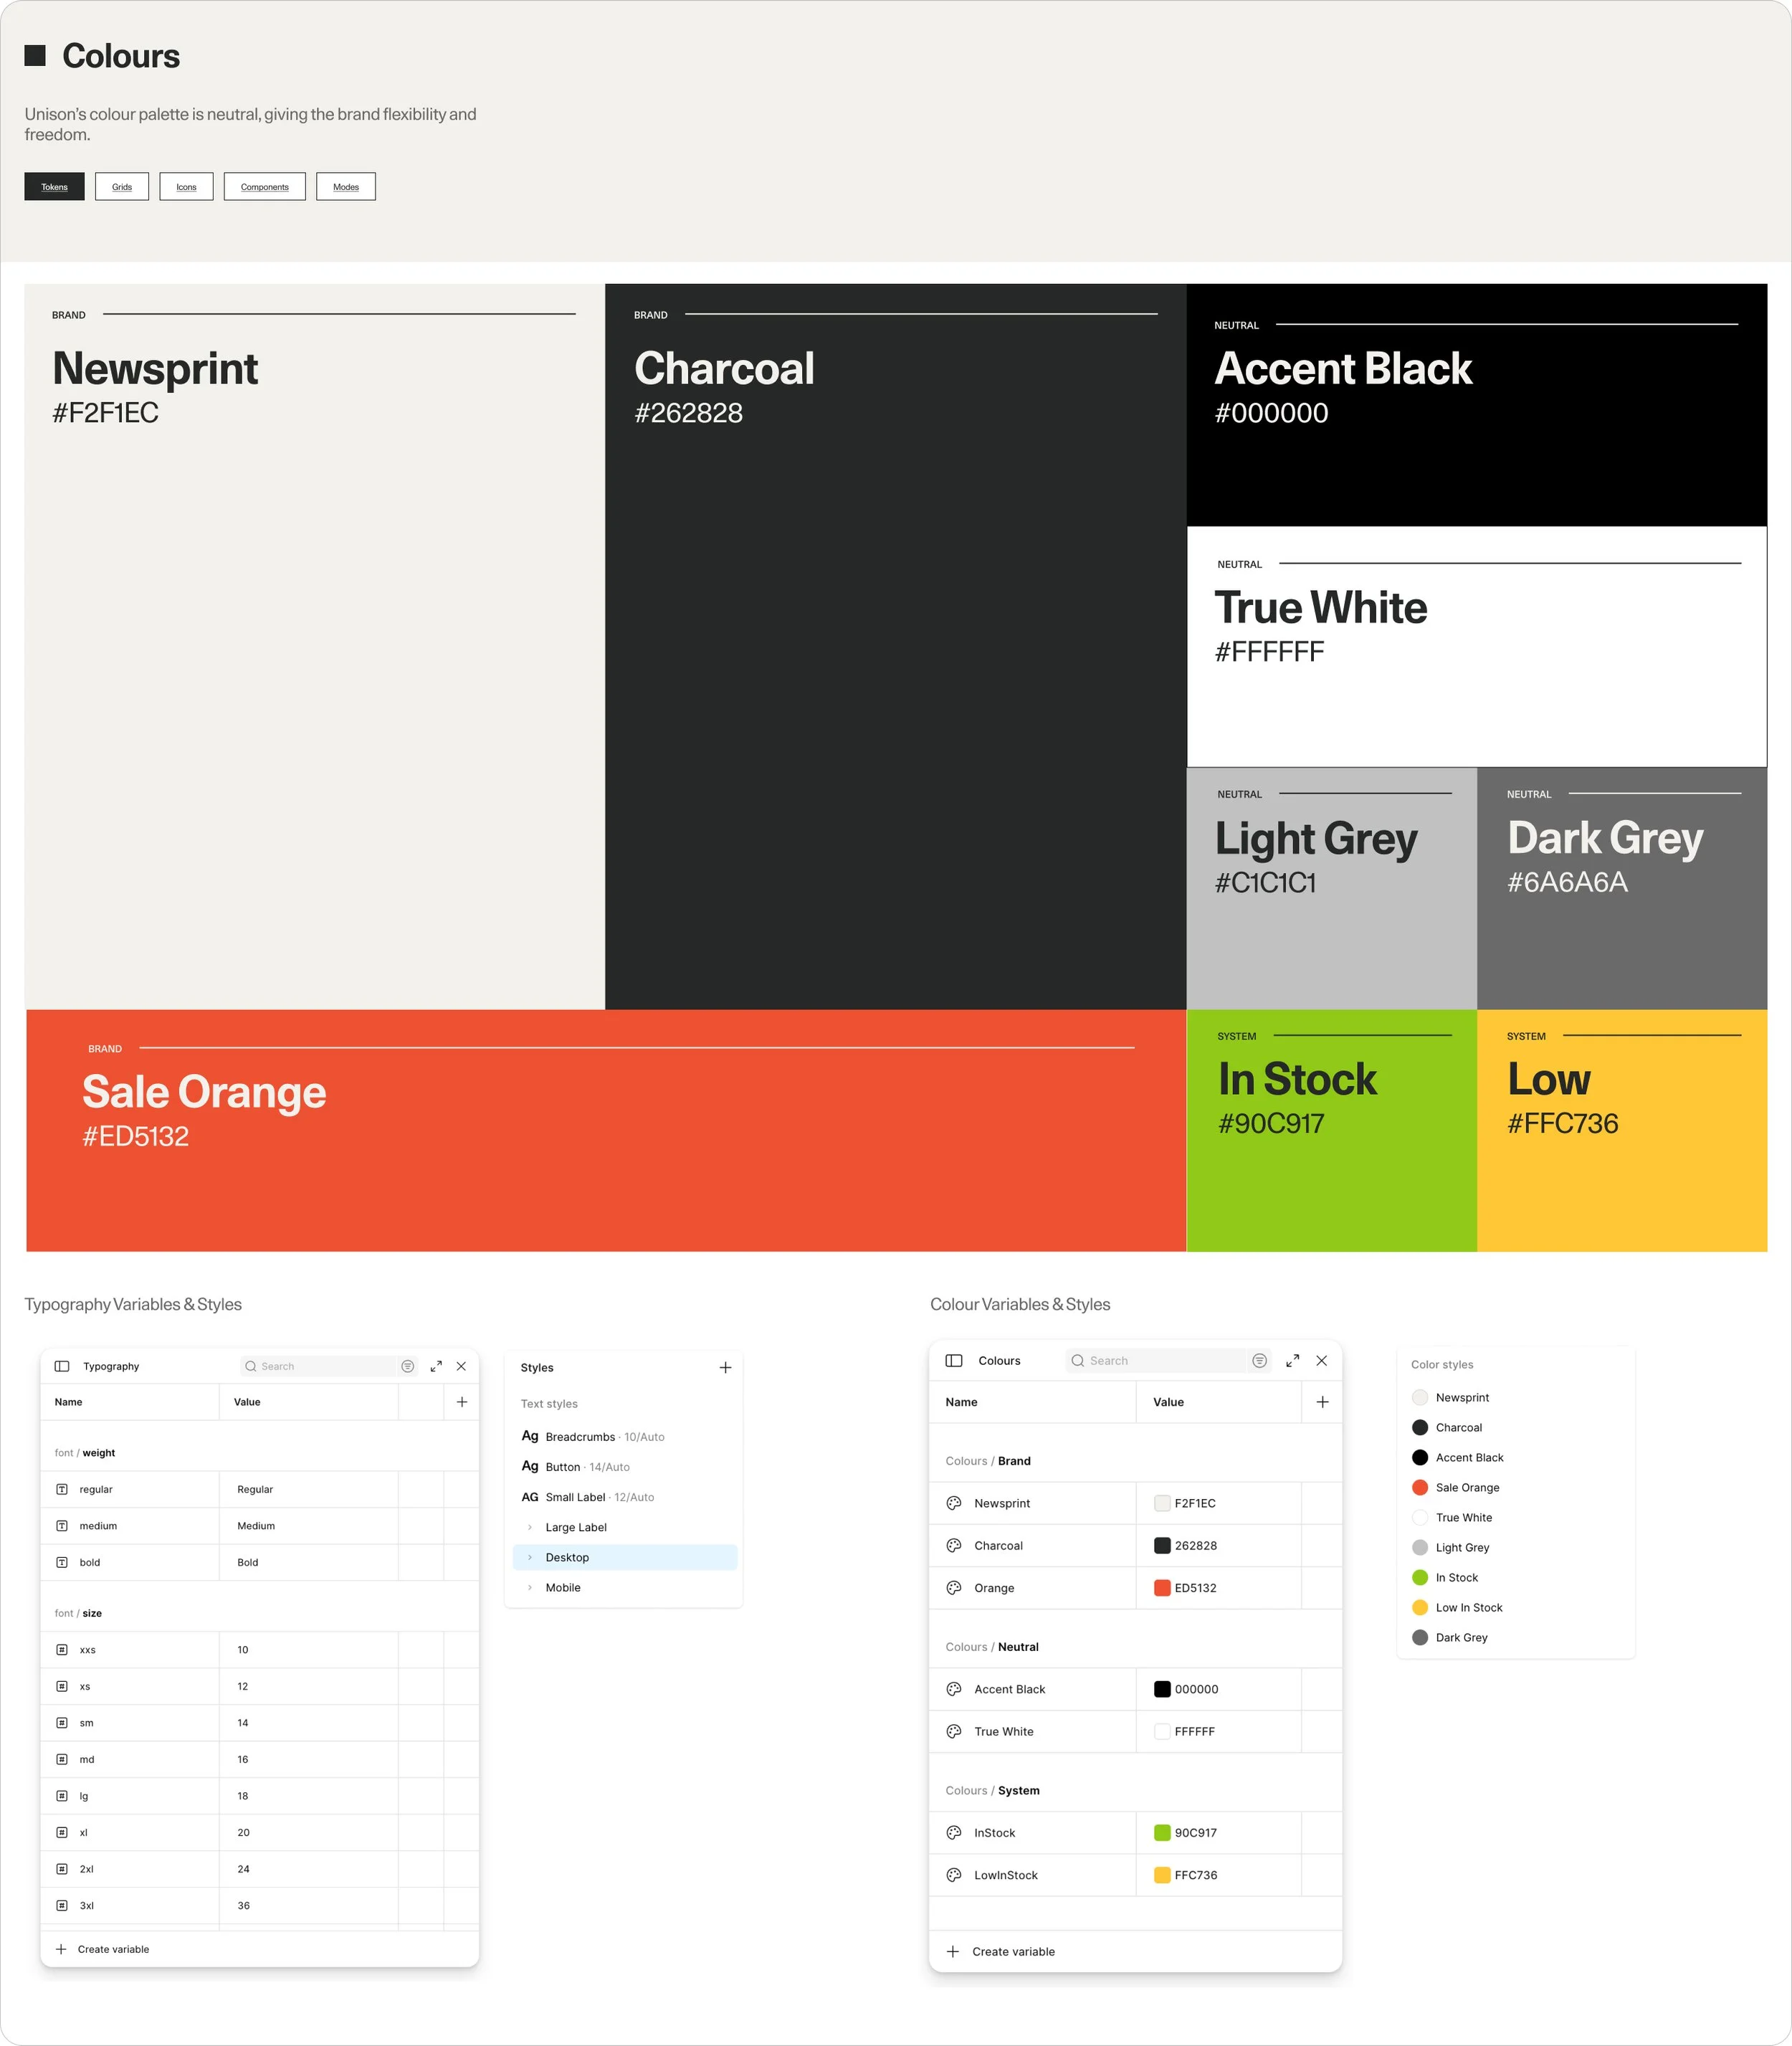Switch to the Modes tab

click(346, 187)
